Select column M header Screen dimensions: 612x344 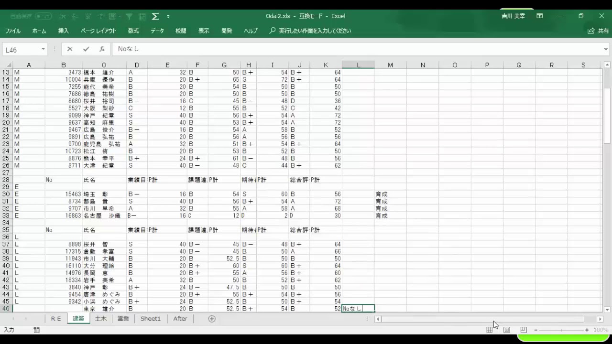pos(390,65)
